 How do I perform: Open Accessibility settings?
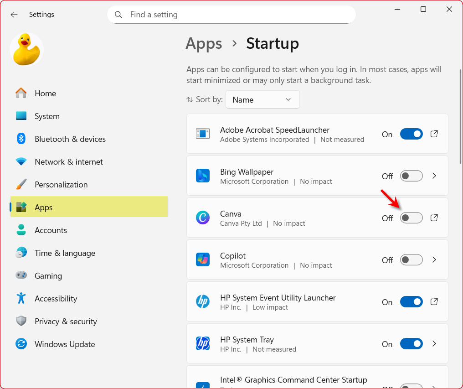pyautogui.click(x=89, y=298)
